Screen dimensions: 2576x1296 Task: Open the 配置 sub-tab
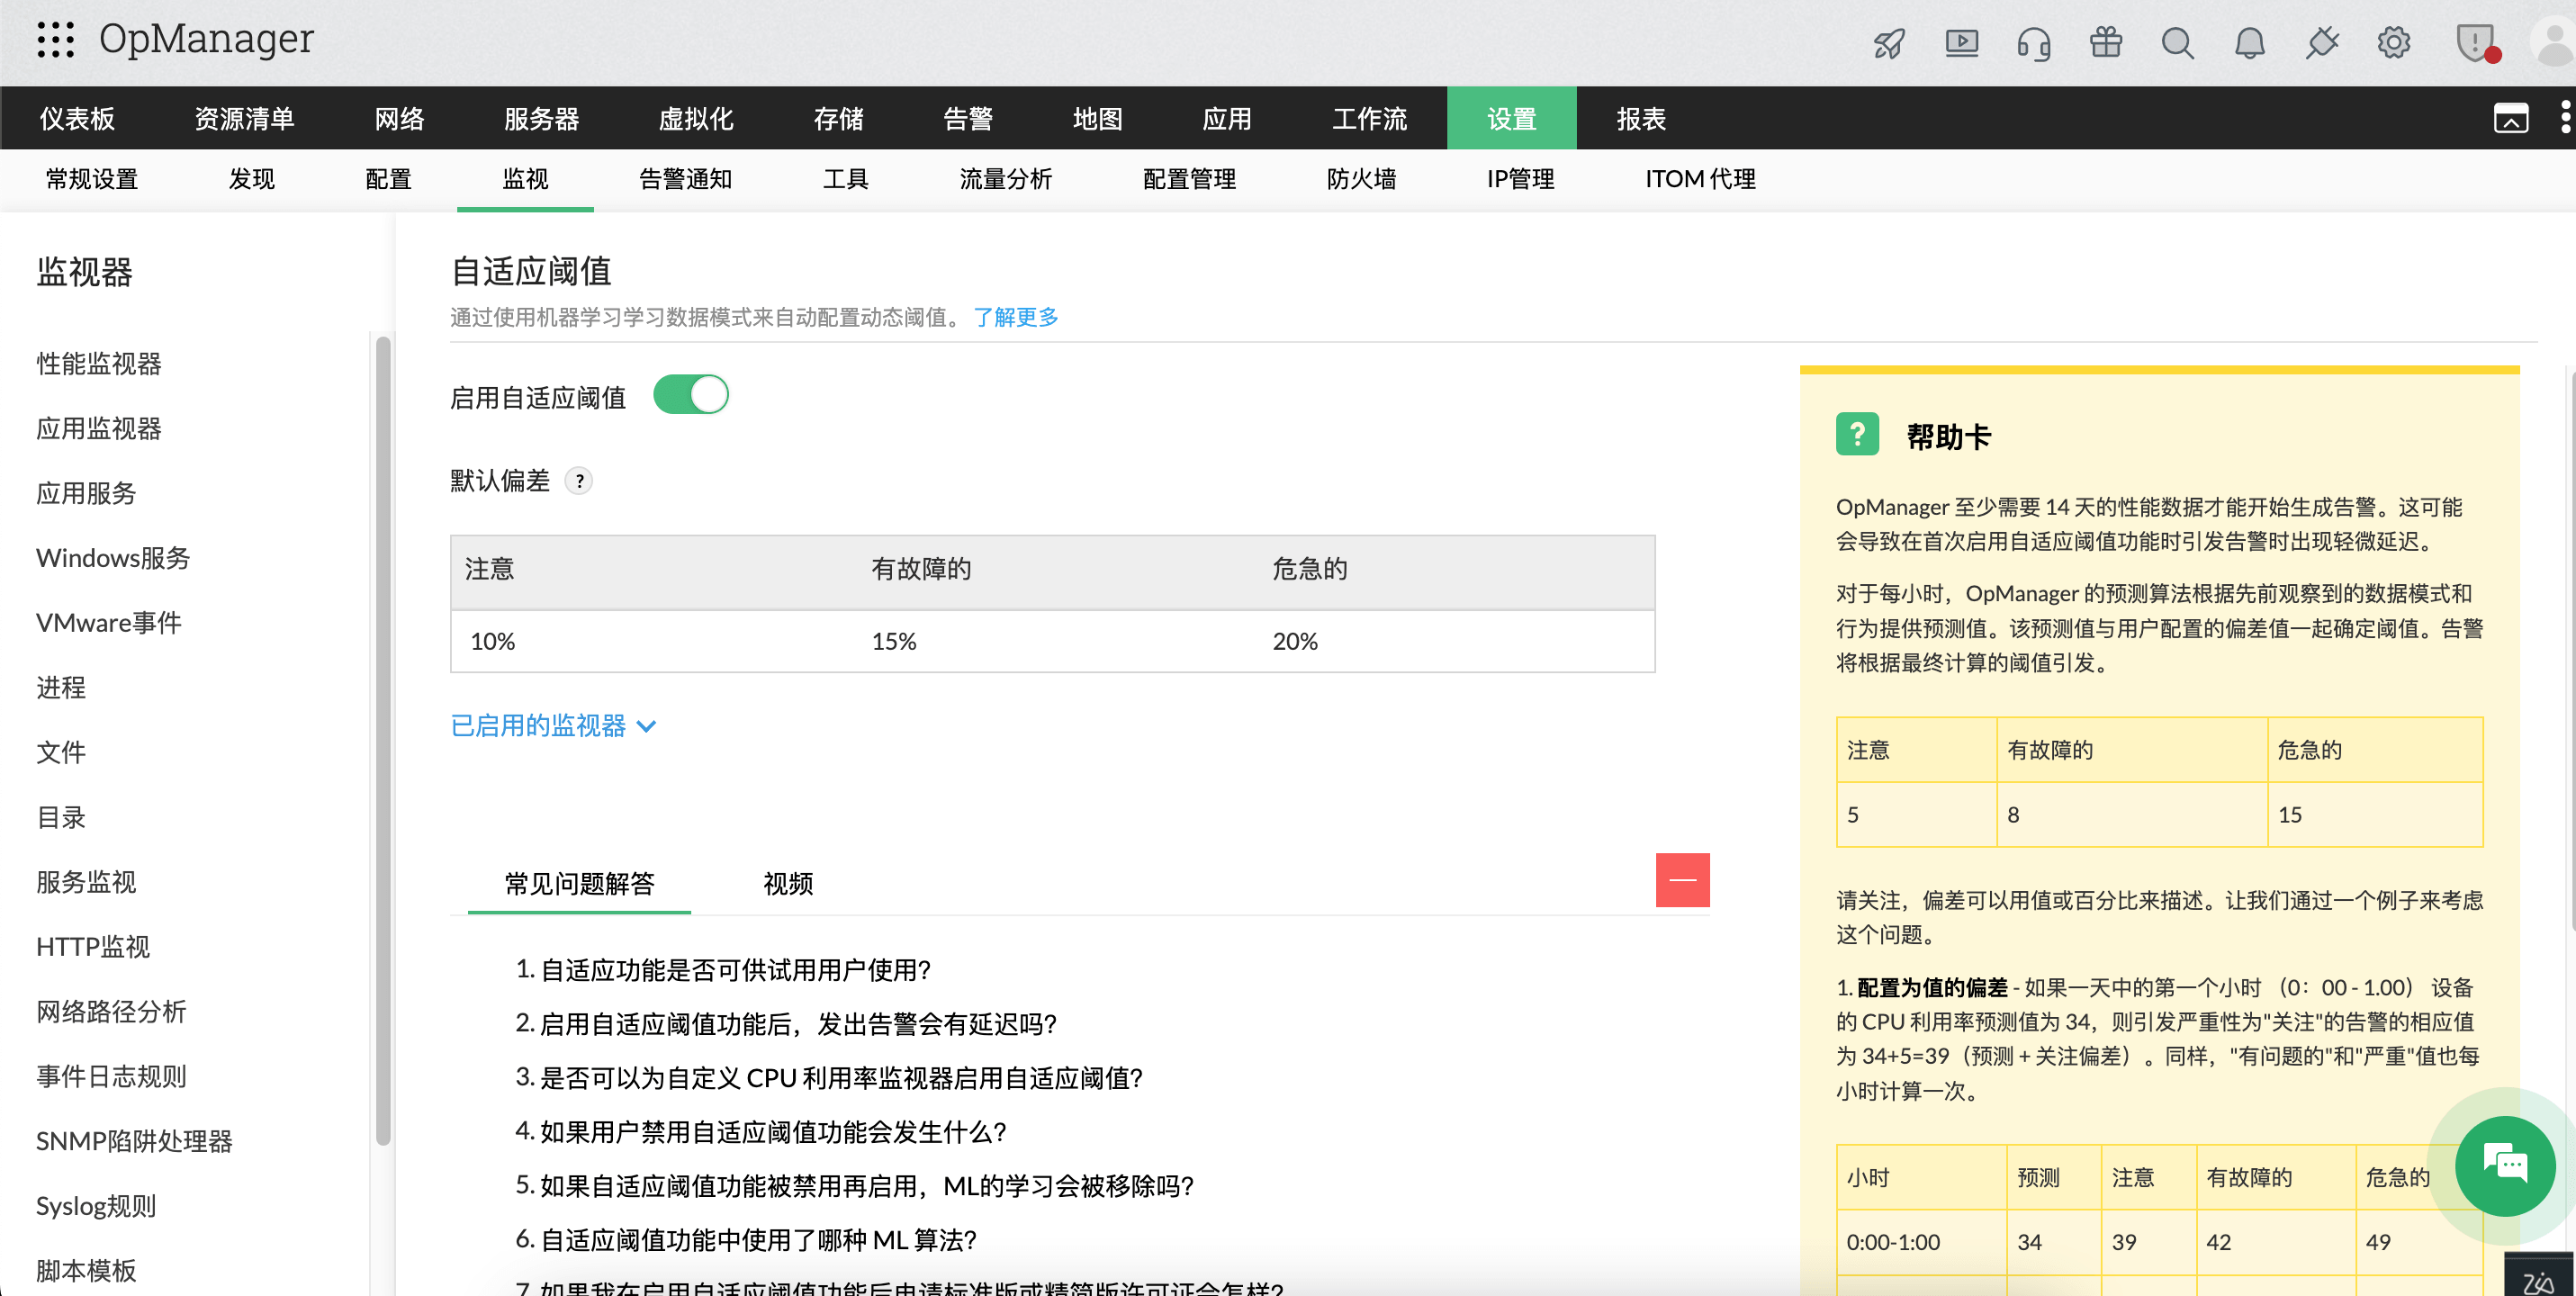(x=389, y=179)
